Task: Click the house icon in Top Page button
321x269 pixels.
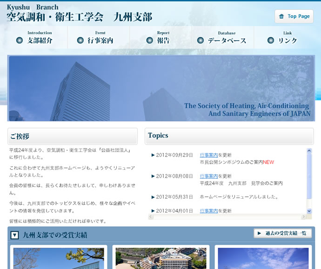Action: click(281, 16)
